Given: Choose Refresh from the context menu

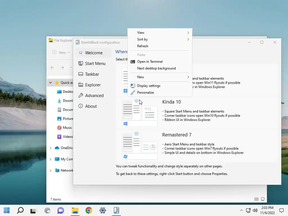Looking at the screenshot, I should 160,46.
